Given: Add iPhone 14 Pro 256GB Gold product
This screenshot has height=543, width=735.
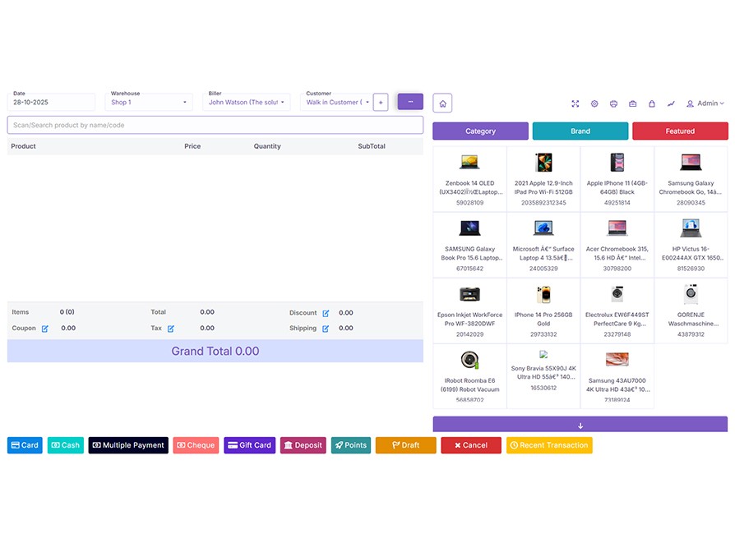Looking at the screenshot, I should click(543, 310).
